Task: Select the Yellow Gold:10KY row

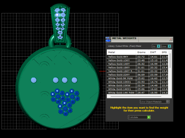Action: pyautogui.click(x=138, y=60)
